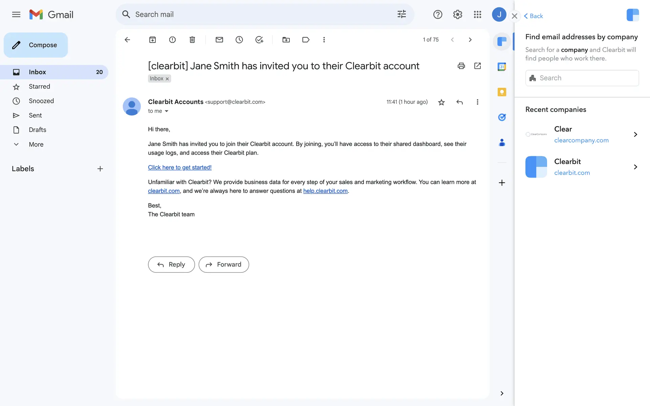Add this email to Tasks
Viewport: 650px width, 406px height.
click(x=259, y=40)
